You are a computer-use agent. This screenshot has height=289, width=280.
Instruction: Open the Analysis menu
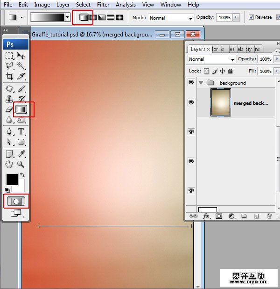click(126, 5)
